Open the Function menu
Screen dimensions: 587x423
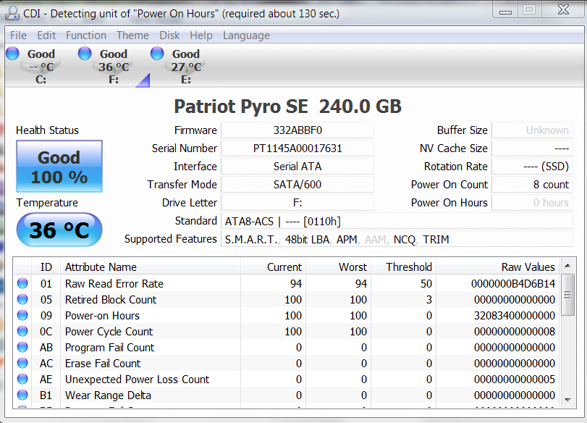pyautogui.click(x=85, y=35)
